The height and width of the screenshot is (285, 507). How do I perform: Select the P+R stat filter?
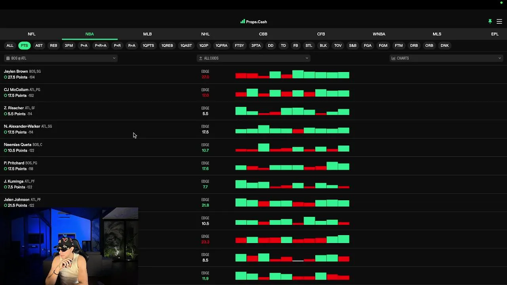[x=117, y=46]
